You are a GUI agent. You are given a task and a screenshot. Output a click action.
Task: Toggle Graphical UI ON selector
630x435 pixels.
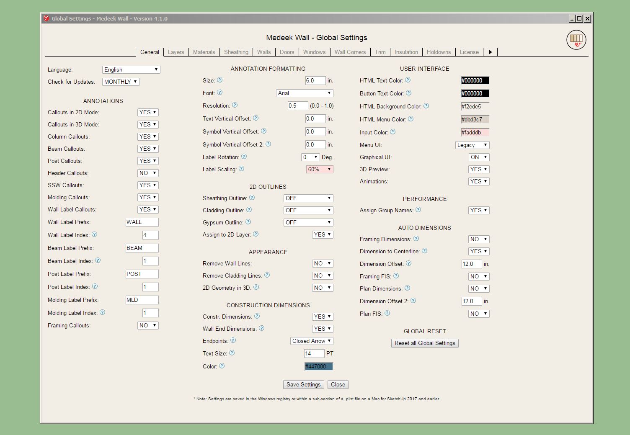click(x=479, y=157)
